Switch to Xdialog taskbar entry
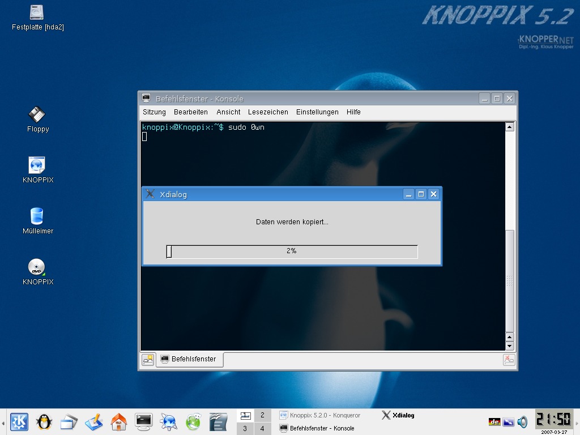 [x=398, y=415]
